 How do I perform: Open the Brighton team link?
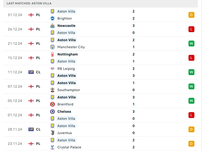(64, 18)
